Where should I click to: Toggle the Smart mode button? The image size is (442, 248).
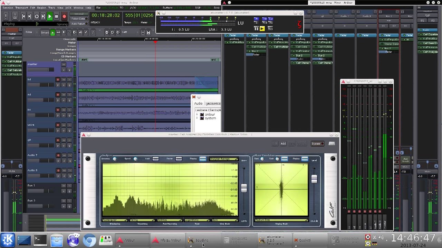point(45,32)
